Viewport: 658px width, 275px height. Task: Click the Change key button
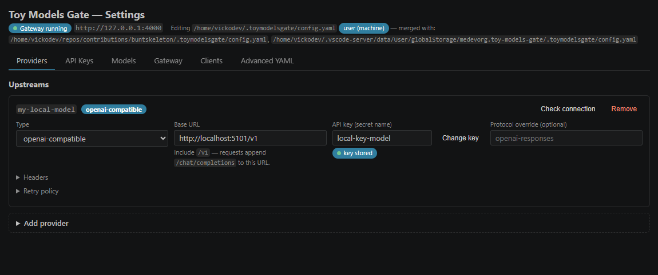[461, 137]
